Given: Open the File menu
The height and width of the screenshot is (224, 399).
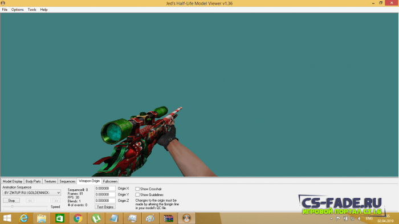Looking at the screenshot, I should pos(5,10).
